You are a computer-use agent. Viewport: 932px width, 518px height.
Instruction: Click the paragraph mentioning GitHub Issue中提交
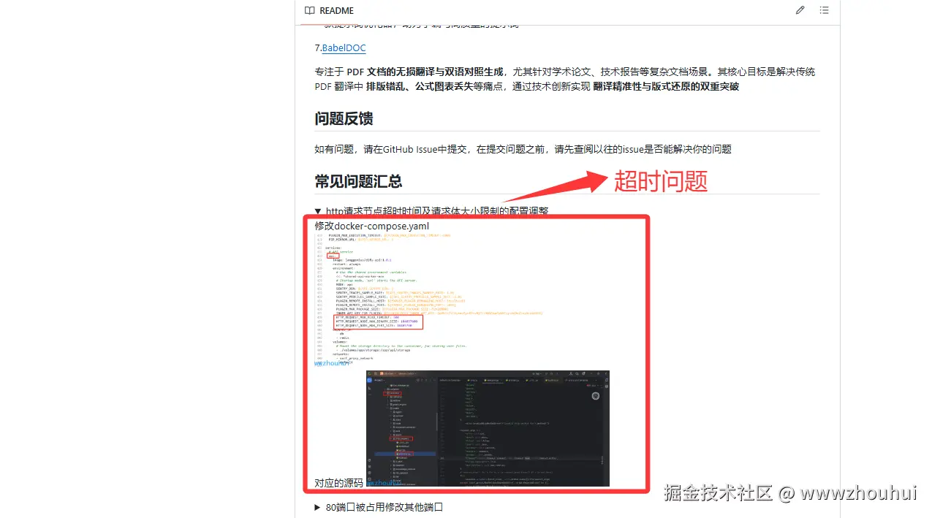[523, 149]
